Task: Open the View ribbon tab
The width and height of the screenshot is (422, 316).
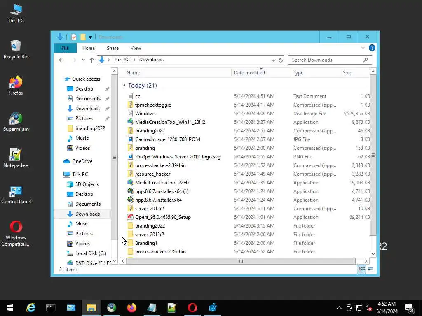Action: tap(136, 48)
